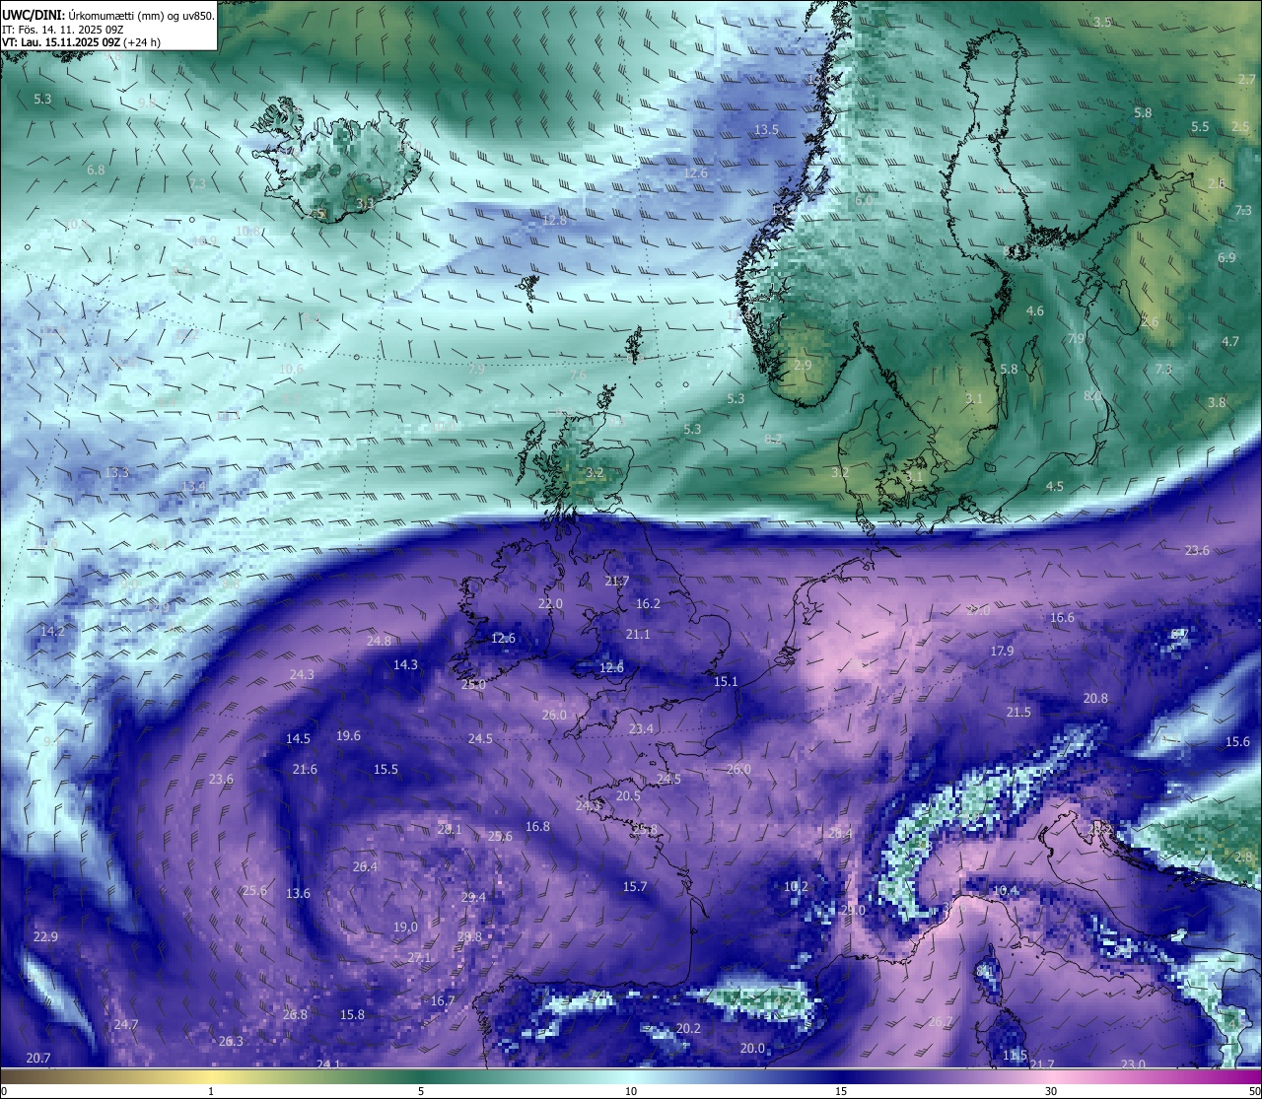Click the value 21.1 over England
The height and width of the screenshot is (1099, 1262).
coord(638,634)
